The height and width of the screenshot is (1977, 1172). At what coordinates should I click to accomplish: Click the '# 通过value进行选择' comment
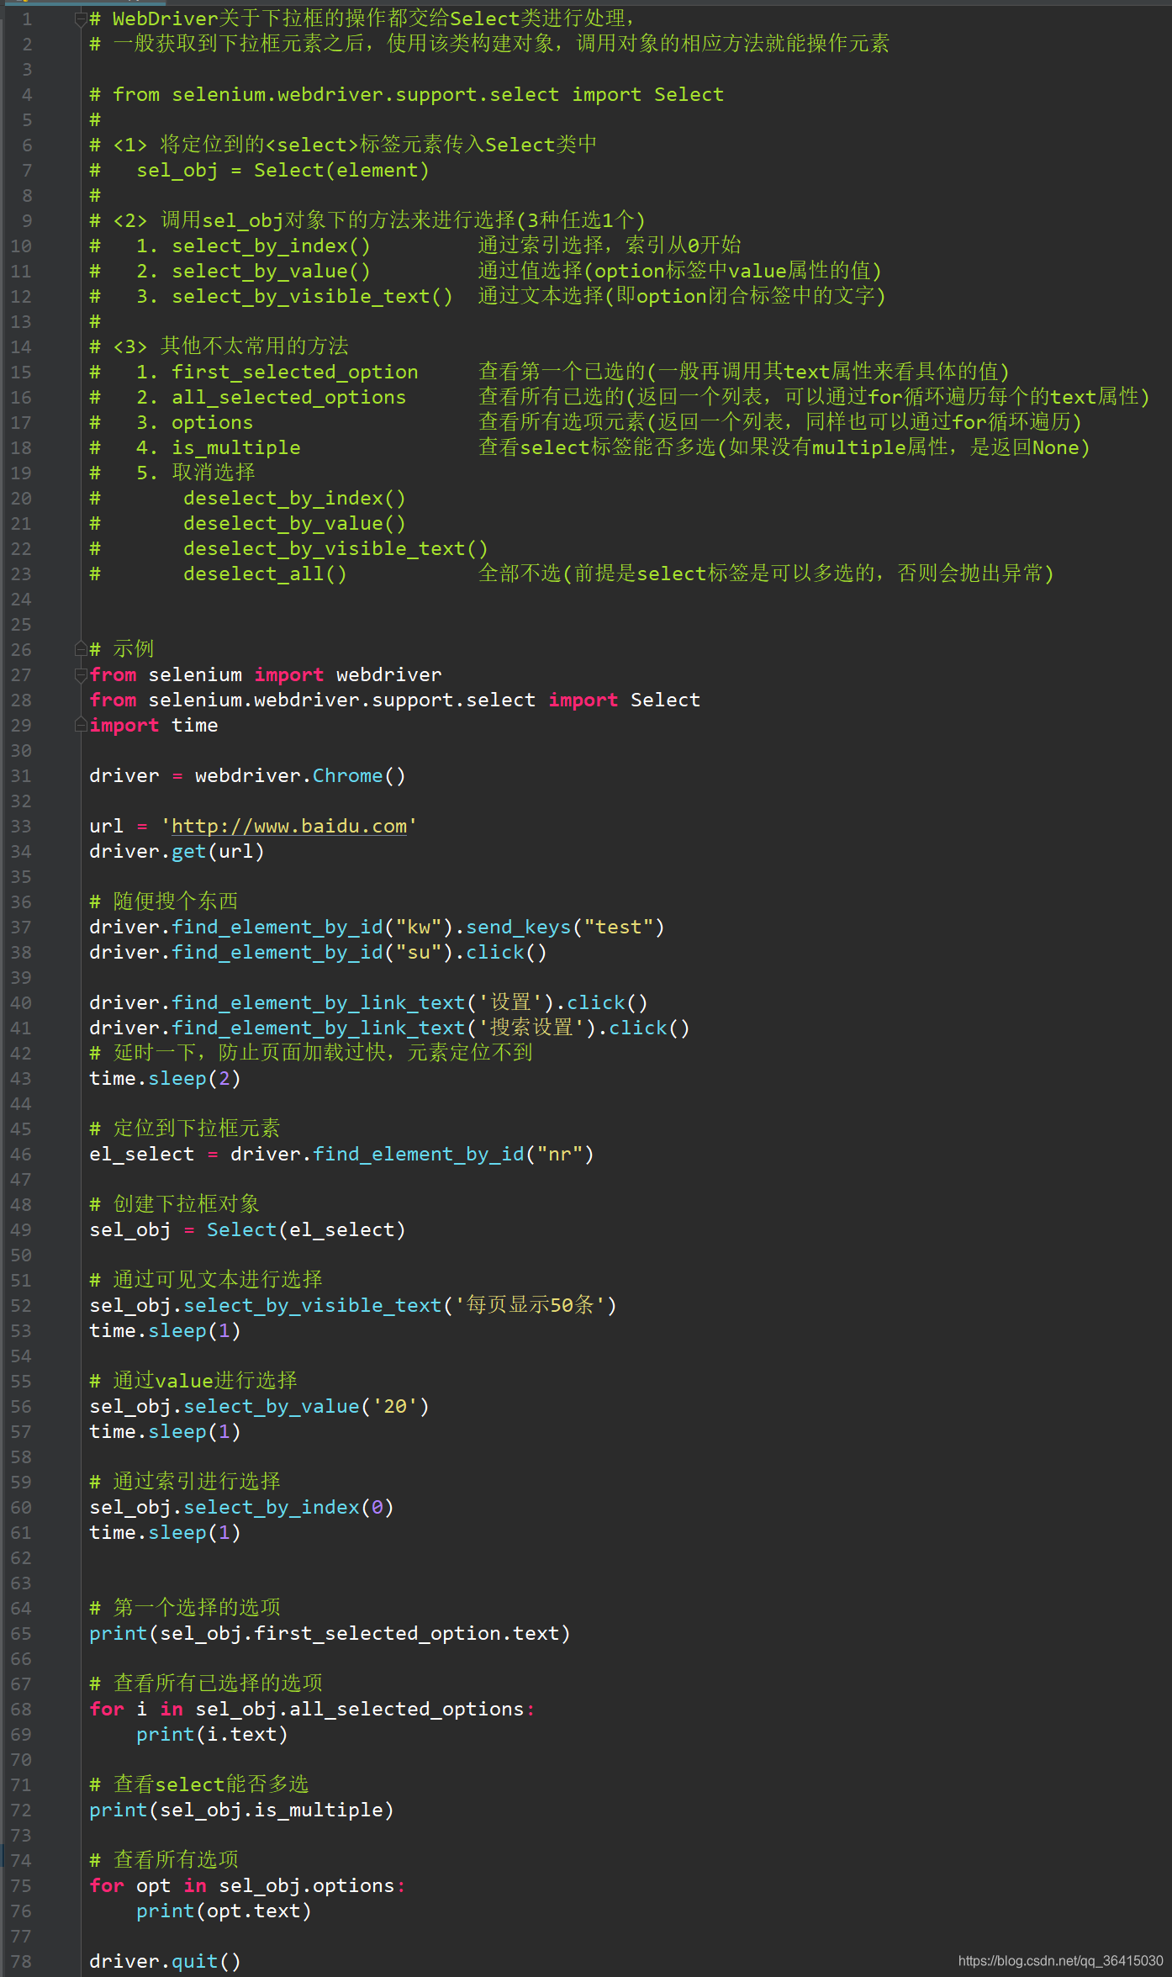[193, 1381]
